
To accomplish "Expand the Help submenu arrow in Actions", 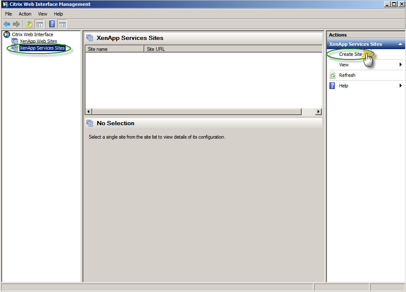I will (x=401, y=86).
